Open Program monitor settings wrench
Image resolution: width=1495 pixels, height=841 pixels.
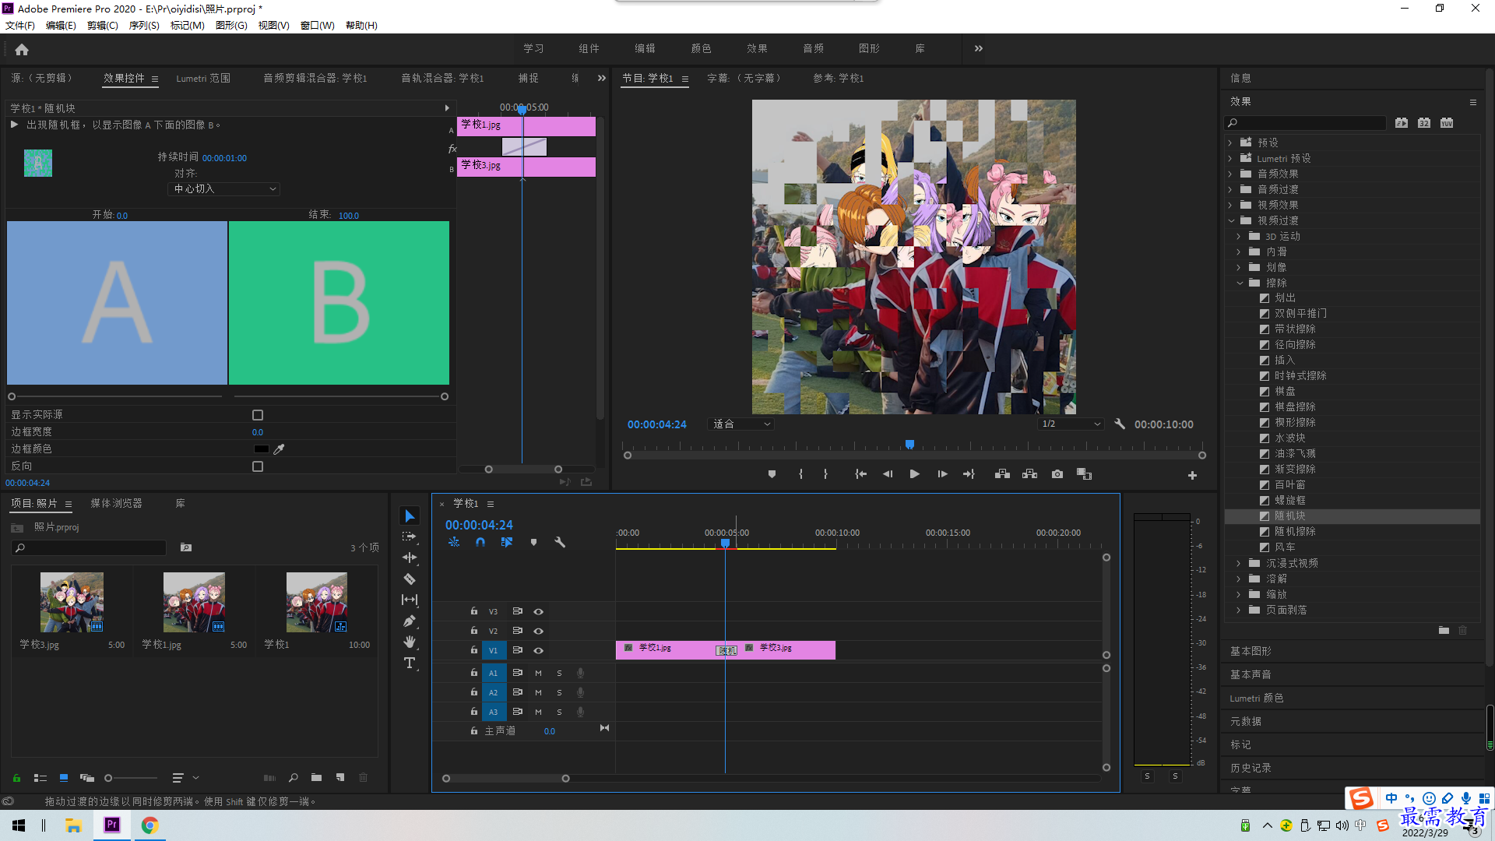[x=1120, y=424]
